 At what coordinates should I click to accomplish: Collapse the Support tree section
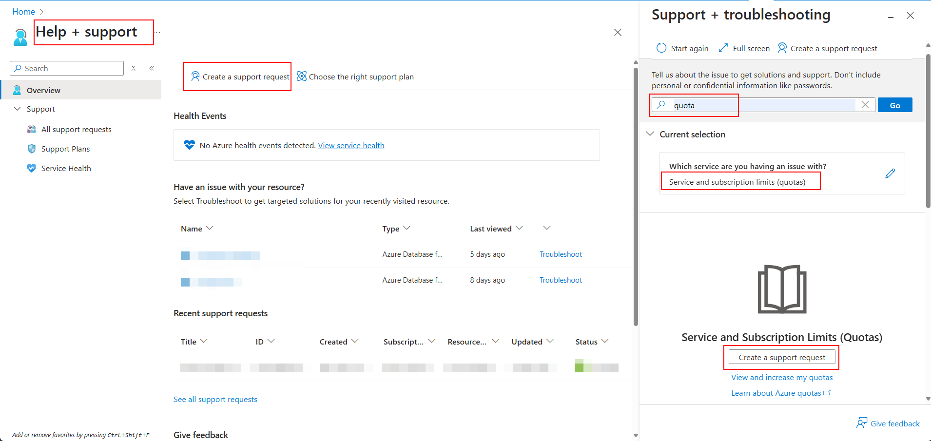[18, 109]
